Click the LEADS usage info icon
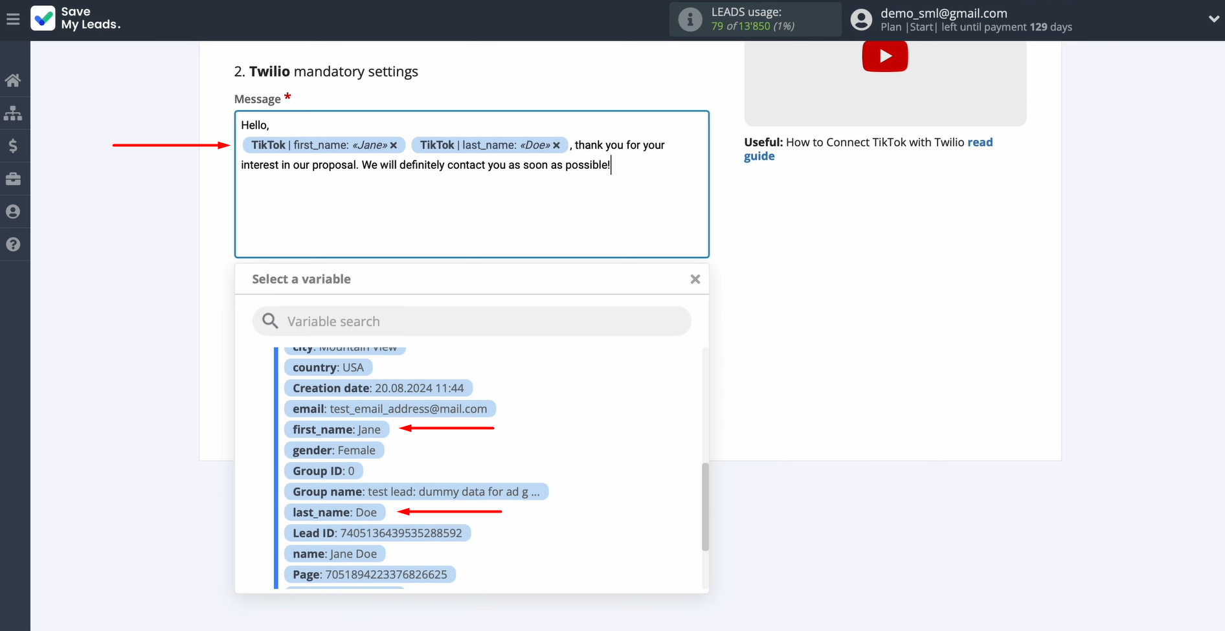This screenshot has width=1225, height=631. tap(690, 19)
